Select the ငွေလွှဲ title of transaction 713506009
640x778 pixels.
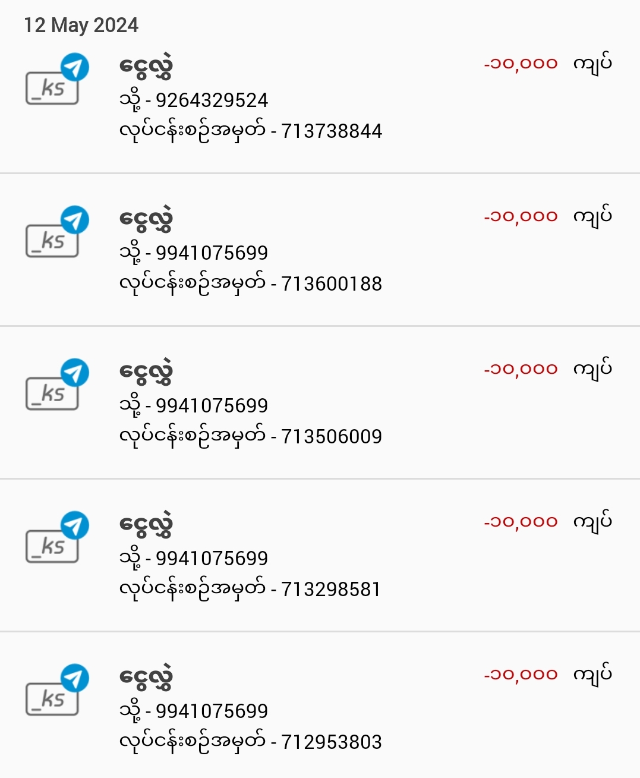146,372
